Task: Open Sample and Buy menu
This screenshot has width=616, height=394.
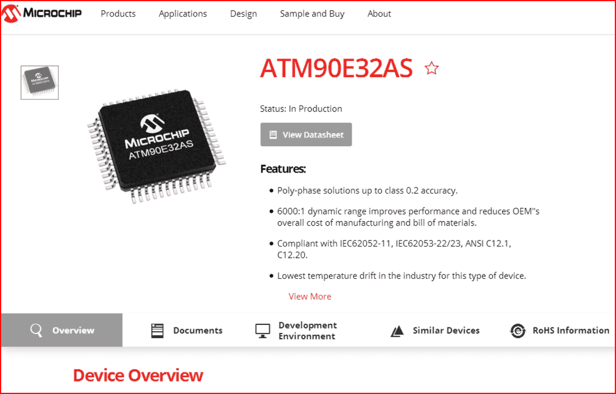Action: 312,14
